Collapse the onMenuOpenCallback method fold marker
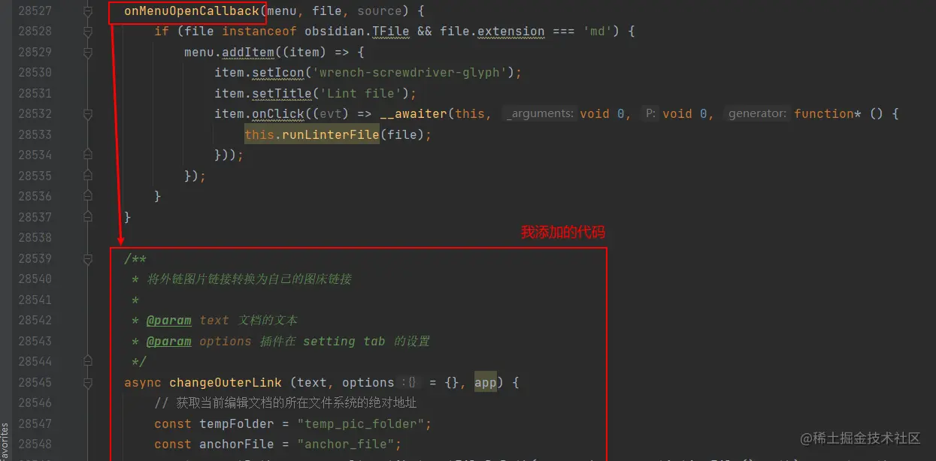936x461 pixels. (88, 12)
